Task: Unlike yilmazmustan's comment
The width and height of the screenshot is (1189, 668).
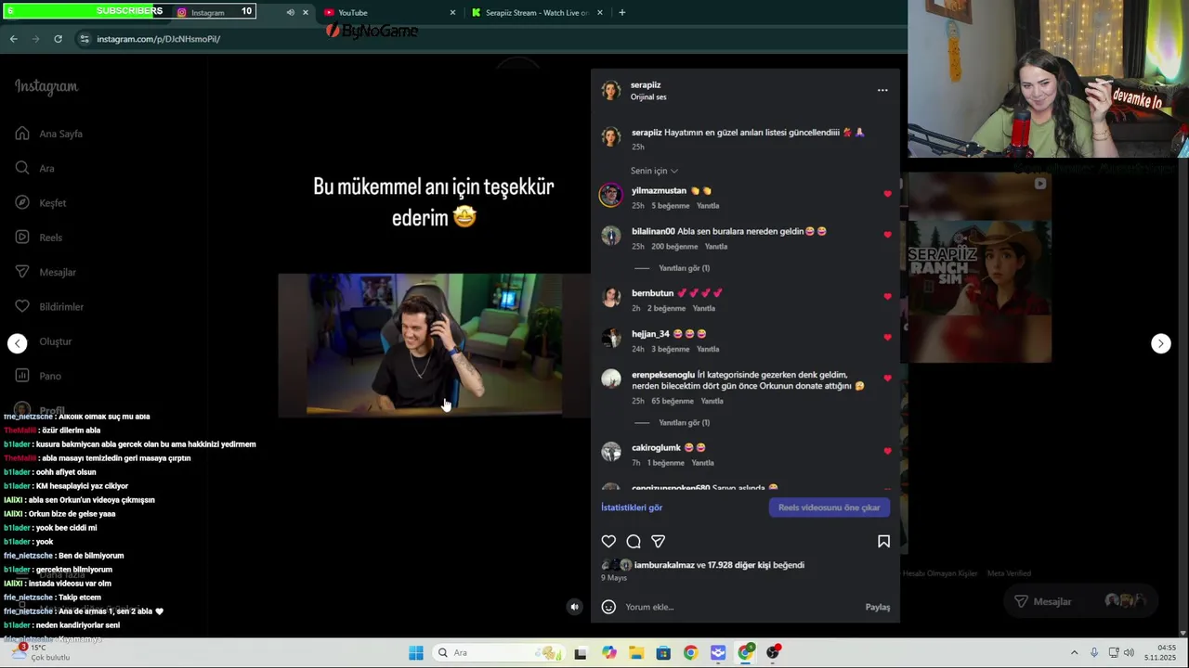Action: coord(887,194)
